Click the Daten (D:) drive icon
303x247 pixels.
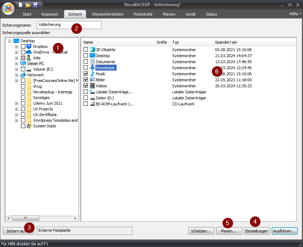click(x=92, y=98)
